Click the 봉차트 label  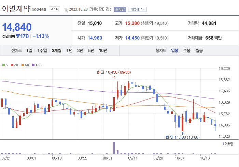[x=161, y=50]
